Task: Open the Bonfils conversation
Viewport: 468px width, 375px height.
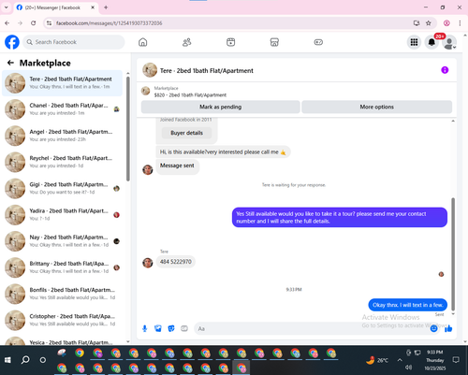Action: point(62,294)
